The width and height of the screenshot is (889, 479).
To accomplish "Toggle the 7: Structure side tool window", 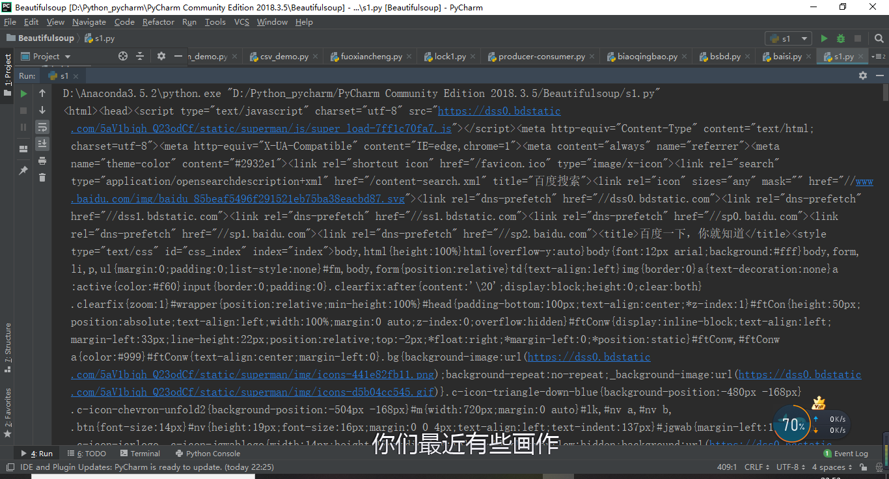I will click(8, 348).
